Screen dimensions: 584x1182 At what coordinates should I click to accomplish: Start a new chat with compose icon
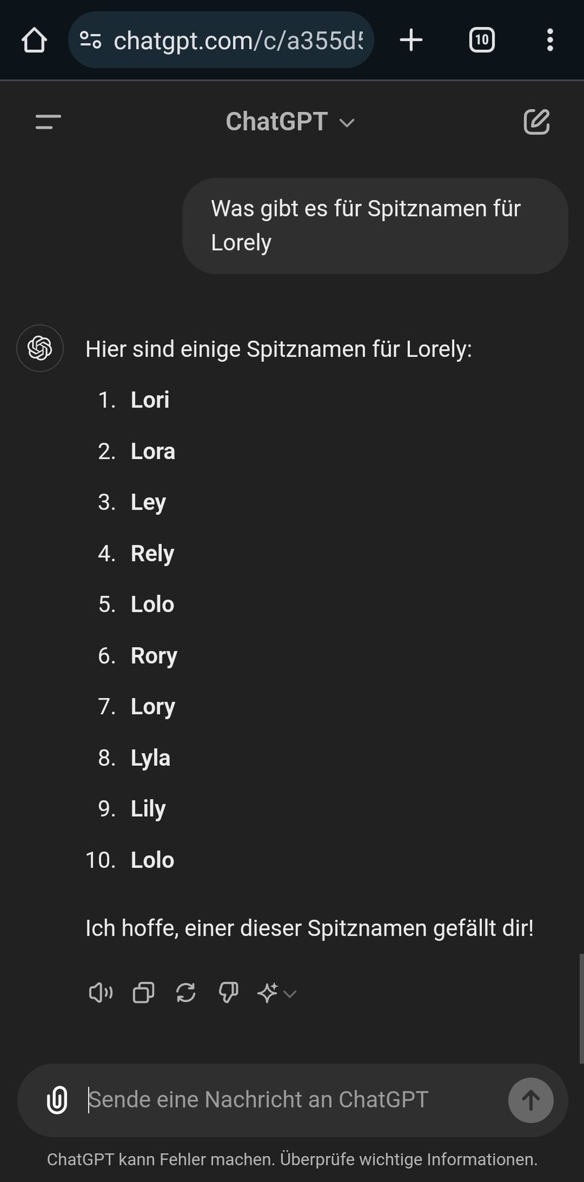click(537, 122)
